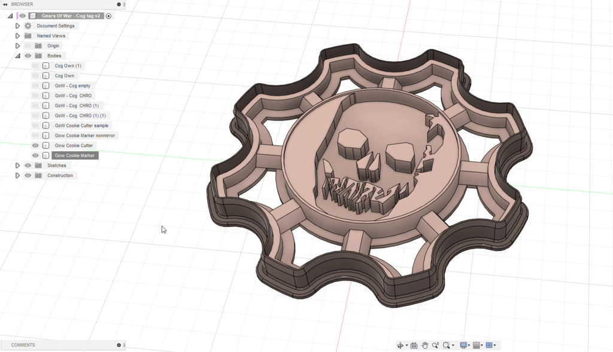Screen dimensions: 613x352
Task: Hide the Gow Cookie Cutter body
Action: [x=35, y=145]
